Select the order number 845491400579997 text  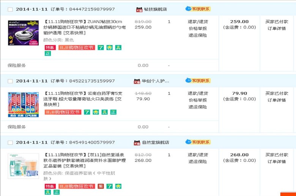click(92, 142)
